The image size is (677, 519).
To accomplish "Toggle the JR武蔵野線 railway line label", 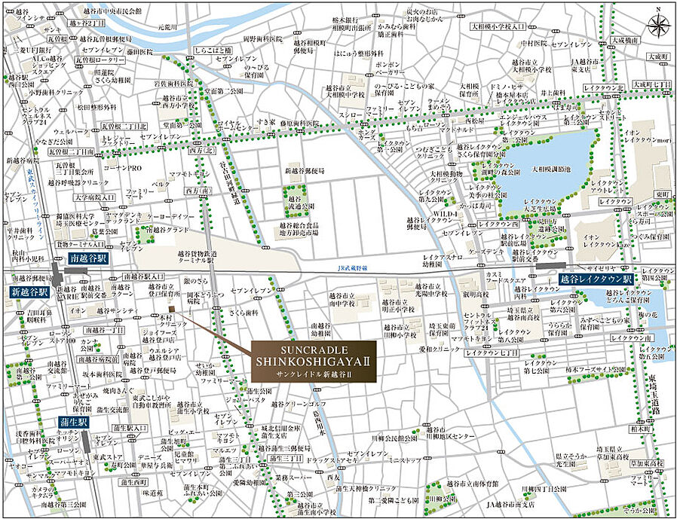I will [354, 267].
